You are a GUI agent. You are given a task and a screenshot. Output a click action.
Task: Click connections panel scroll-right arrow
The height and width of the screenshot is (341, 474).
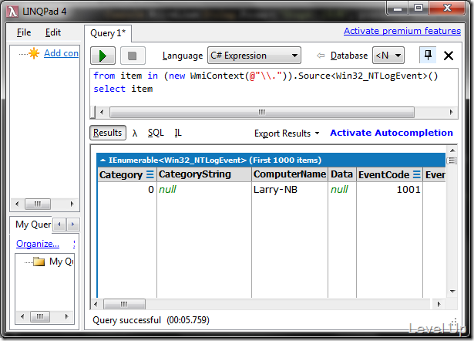point(72,204)
